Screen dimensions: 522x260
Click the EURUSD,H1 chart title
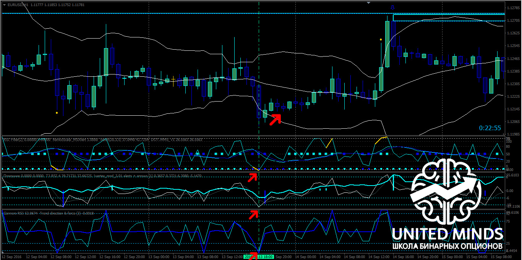tap(15, 5)
